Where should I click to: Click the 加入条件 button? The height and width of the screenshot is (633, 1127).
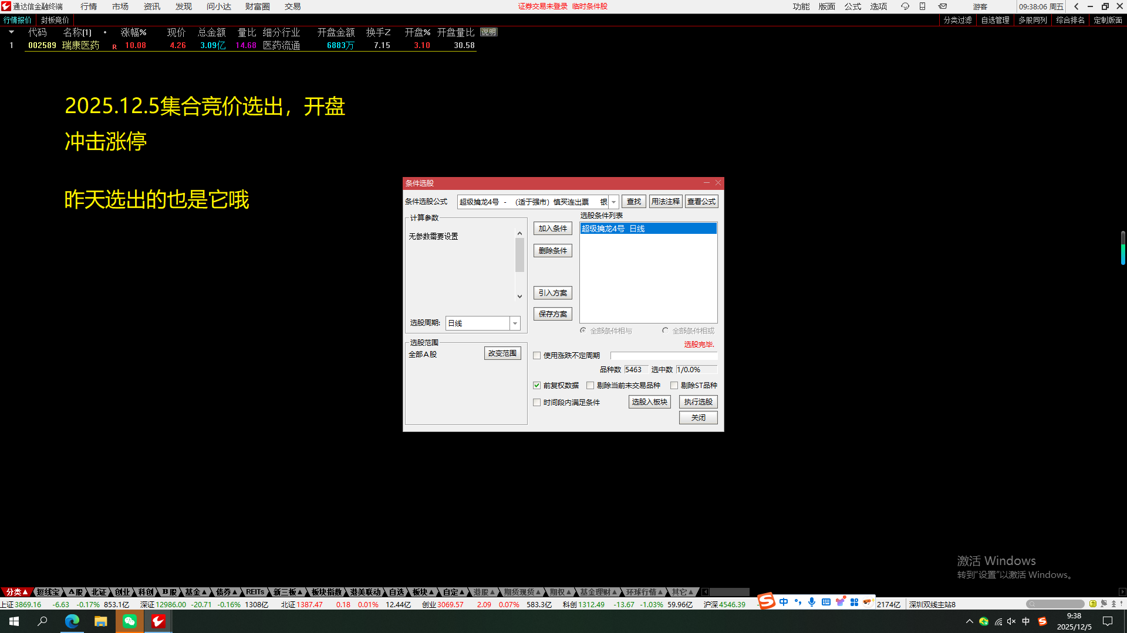coord(552,229)
